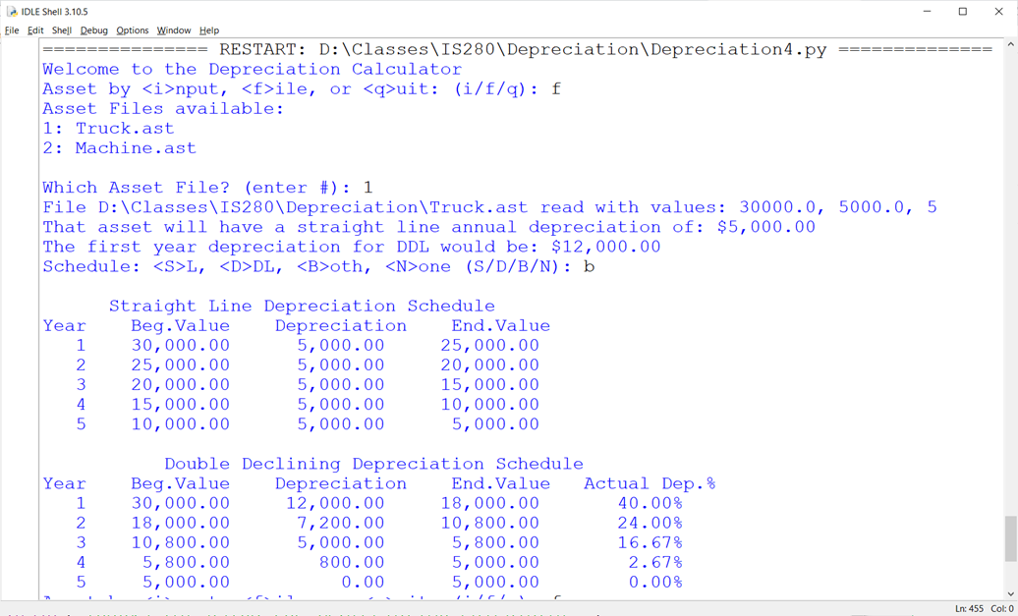Image resolution: width=1018 pixels, height=616 pixels.
Task: Click the 20,000.00 End.Value in straight line table
Action: pyautogui.click(x=490, y=365)
